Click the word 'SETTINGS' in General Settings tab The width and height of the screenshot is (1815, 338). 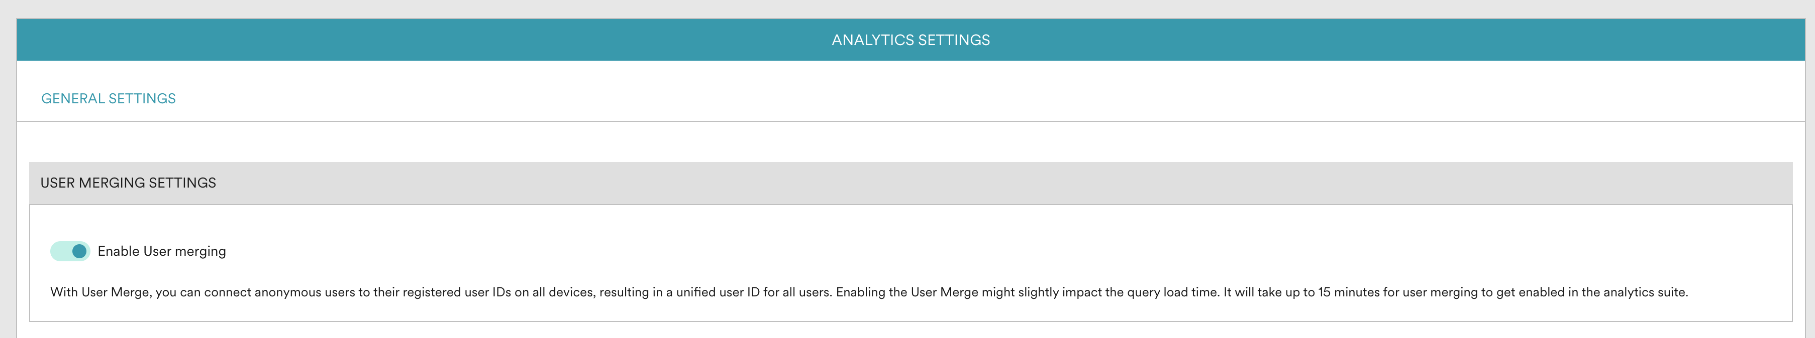coord(142,98)
